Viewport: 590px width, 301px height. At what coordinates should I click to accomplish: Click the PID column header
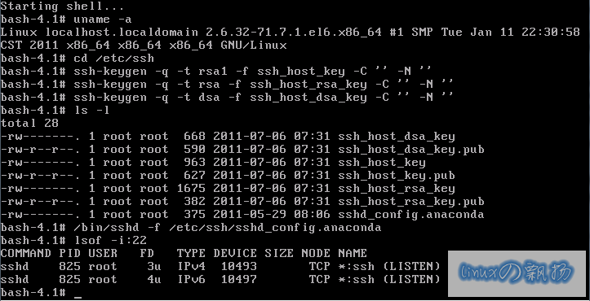[x=69, y=253]
